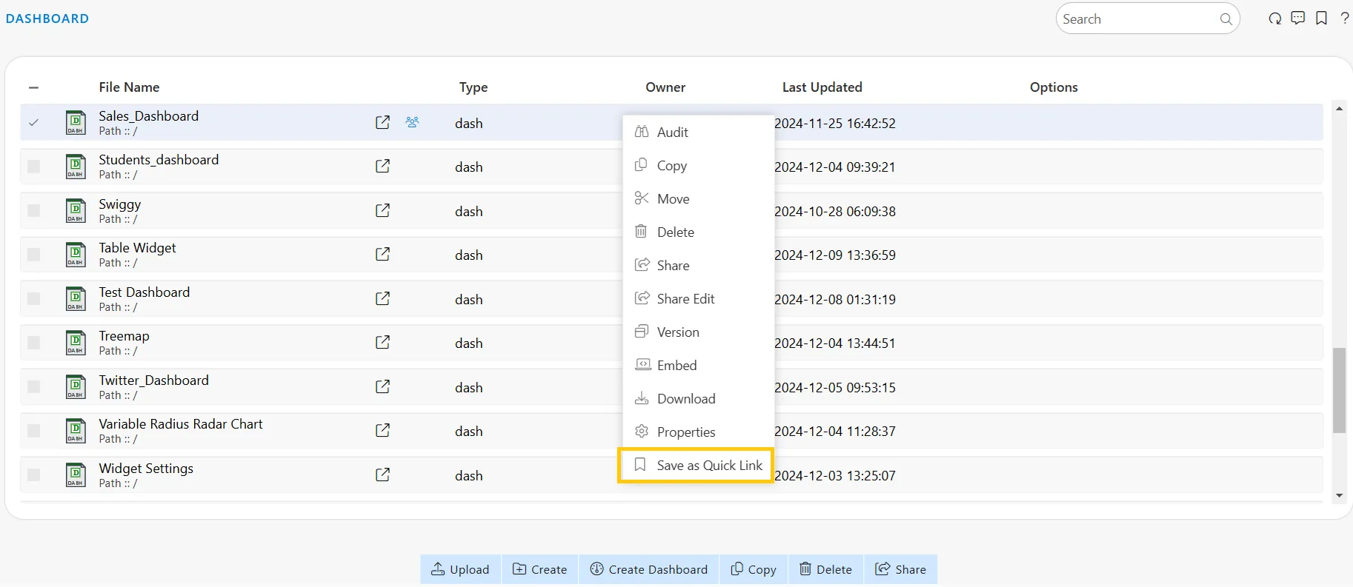This screenshot has height=587, width=1353.
Task: Click the Upload button
Action: click(x=460, y=569)
